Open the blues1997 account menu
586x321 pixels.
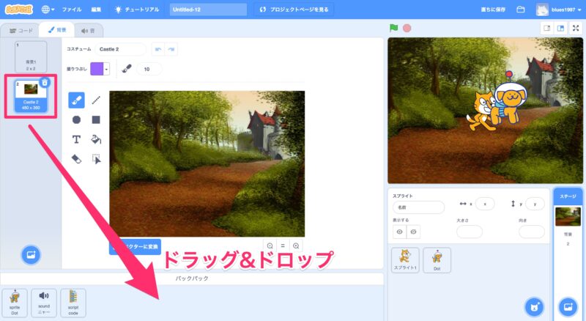(x=562, y=10)
